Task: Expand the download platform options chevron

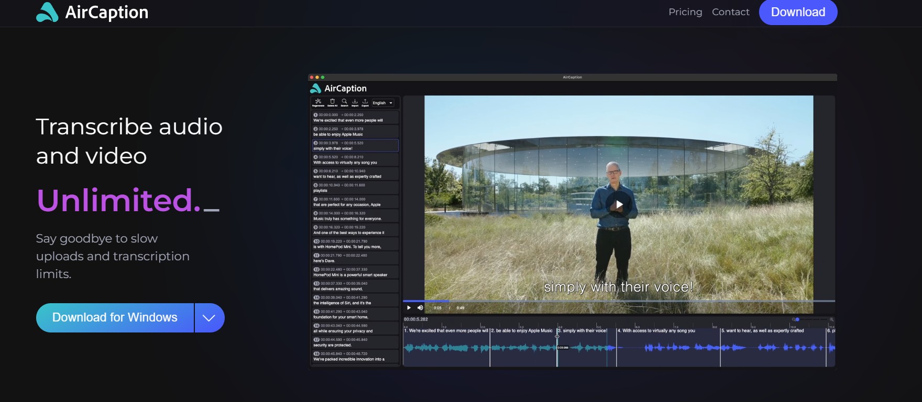Action: point(210,318)
